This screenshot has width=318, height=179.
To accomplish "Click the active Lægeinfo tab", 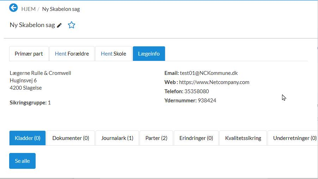I will click(x=149, y=54).
